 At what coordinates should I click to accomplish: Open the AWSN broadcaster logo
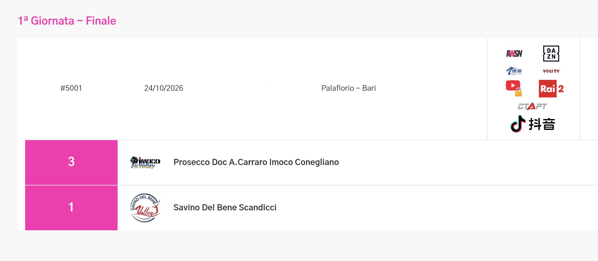click(514, 54)
